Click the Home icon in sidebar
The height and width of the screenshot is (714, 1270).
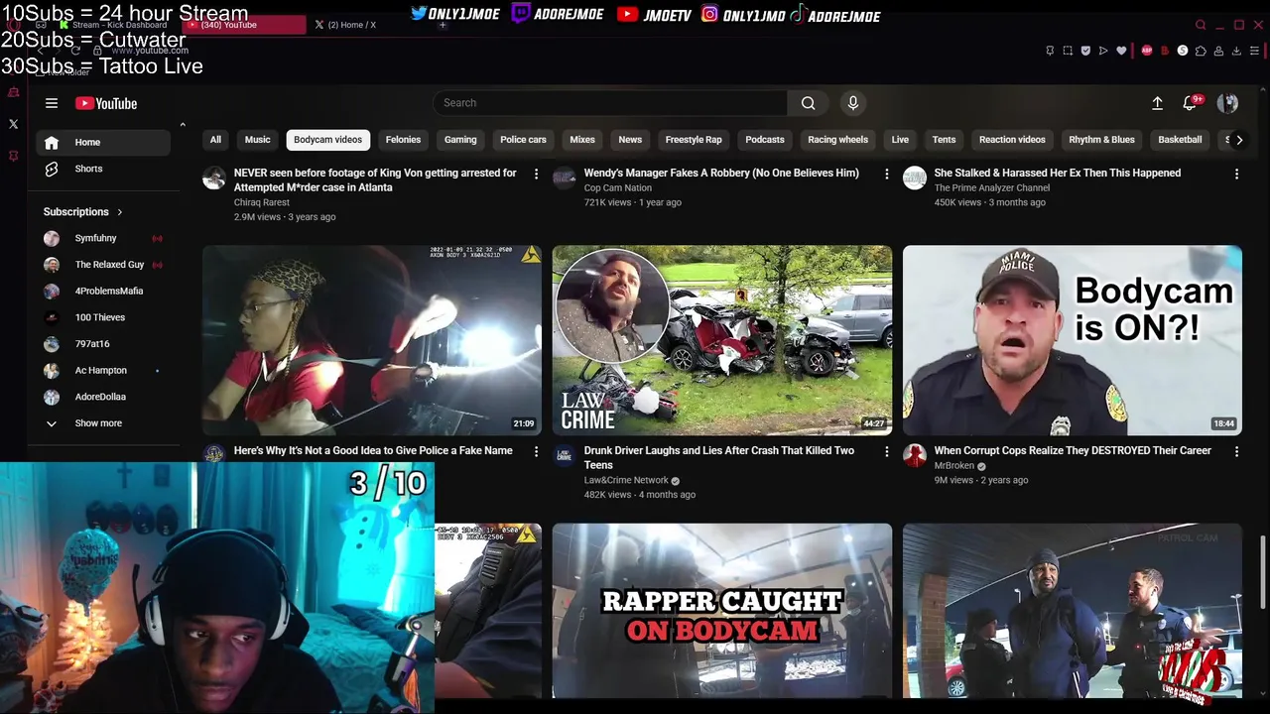[x=52, y=142]
